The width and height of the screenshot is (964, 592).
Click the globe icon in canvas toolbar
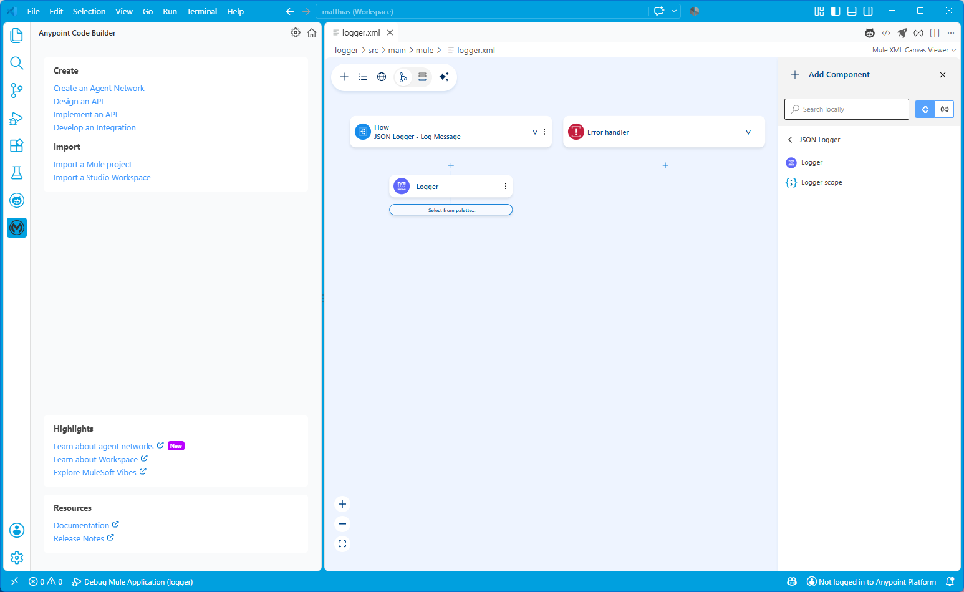pos(382,77)
